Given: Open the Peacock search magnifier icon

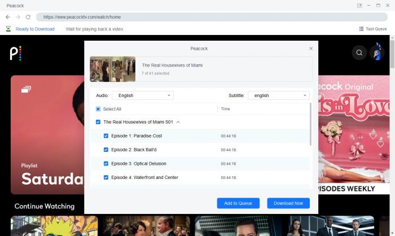Looking at the screenshot, I should coord(359,53).
